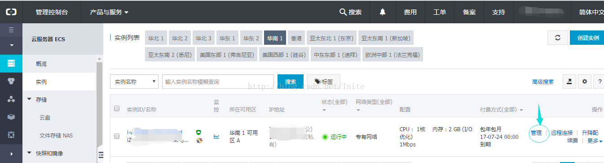Open the 工单 menu

coord(440,12)
